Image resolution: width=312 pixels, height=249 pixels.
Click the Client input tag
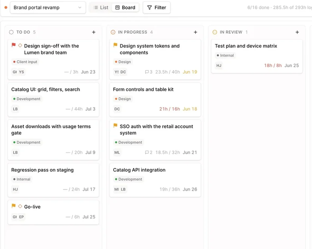[25, 62]
